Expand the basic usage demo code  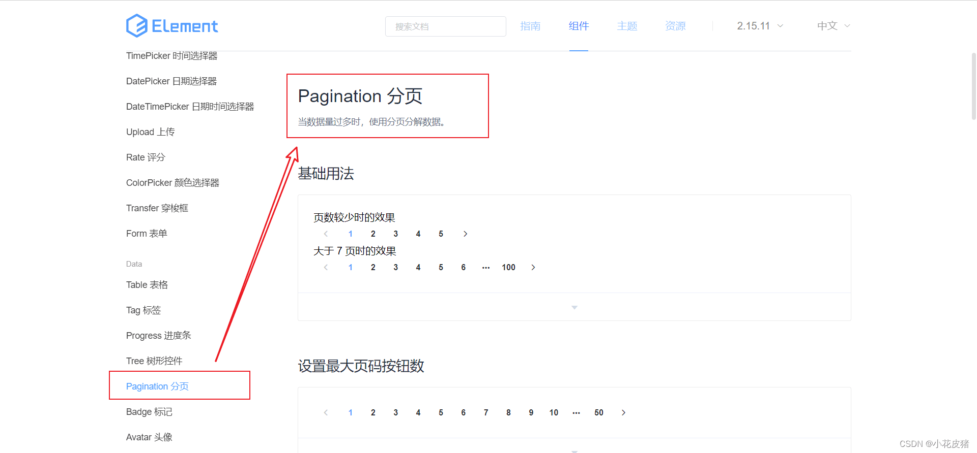(574, 307)
